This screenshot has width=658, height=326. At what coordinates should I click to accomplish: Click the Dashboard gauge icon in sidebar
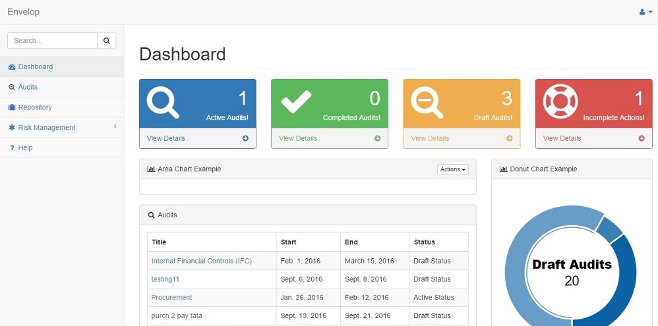[x=12, y=67]
